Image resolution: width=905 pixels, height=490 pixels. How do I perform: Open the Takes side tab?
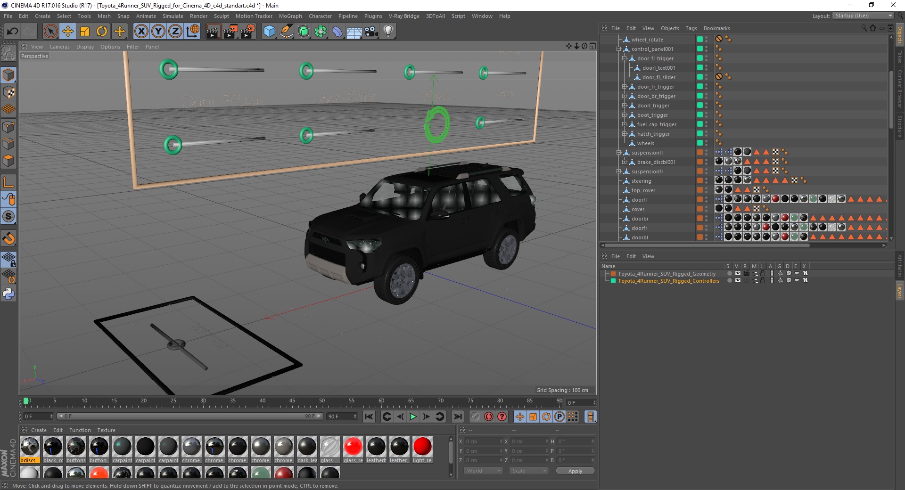(x=900, y=57)
